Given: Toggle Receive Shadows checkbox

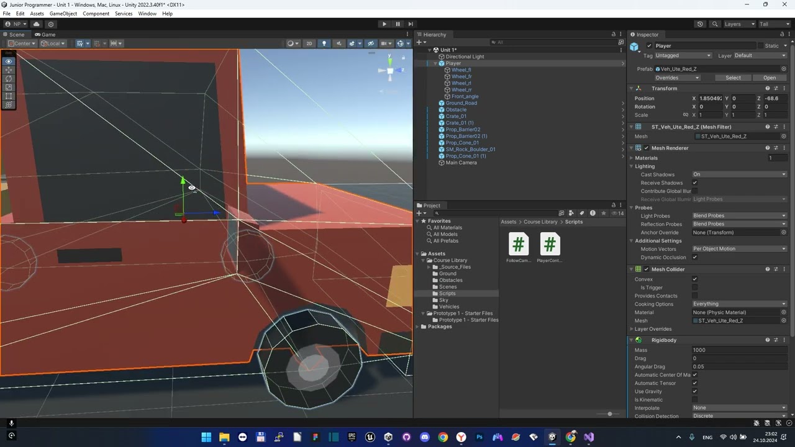Looking at the screenshot, I should (694, 183).
